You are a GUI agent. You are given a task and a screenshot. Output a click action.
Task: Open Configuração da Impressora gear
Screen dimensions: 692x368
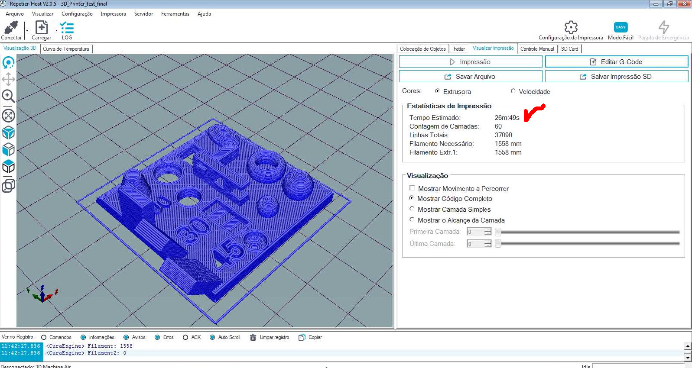[x=571, y=27]
